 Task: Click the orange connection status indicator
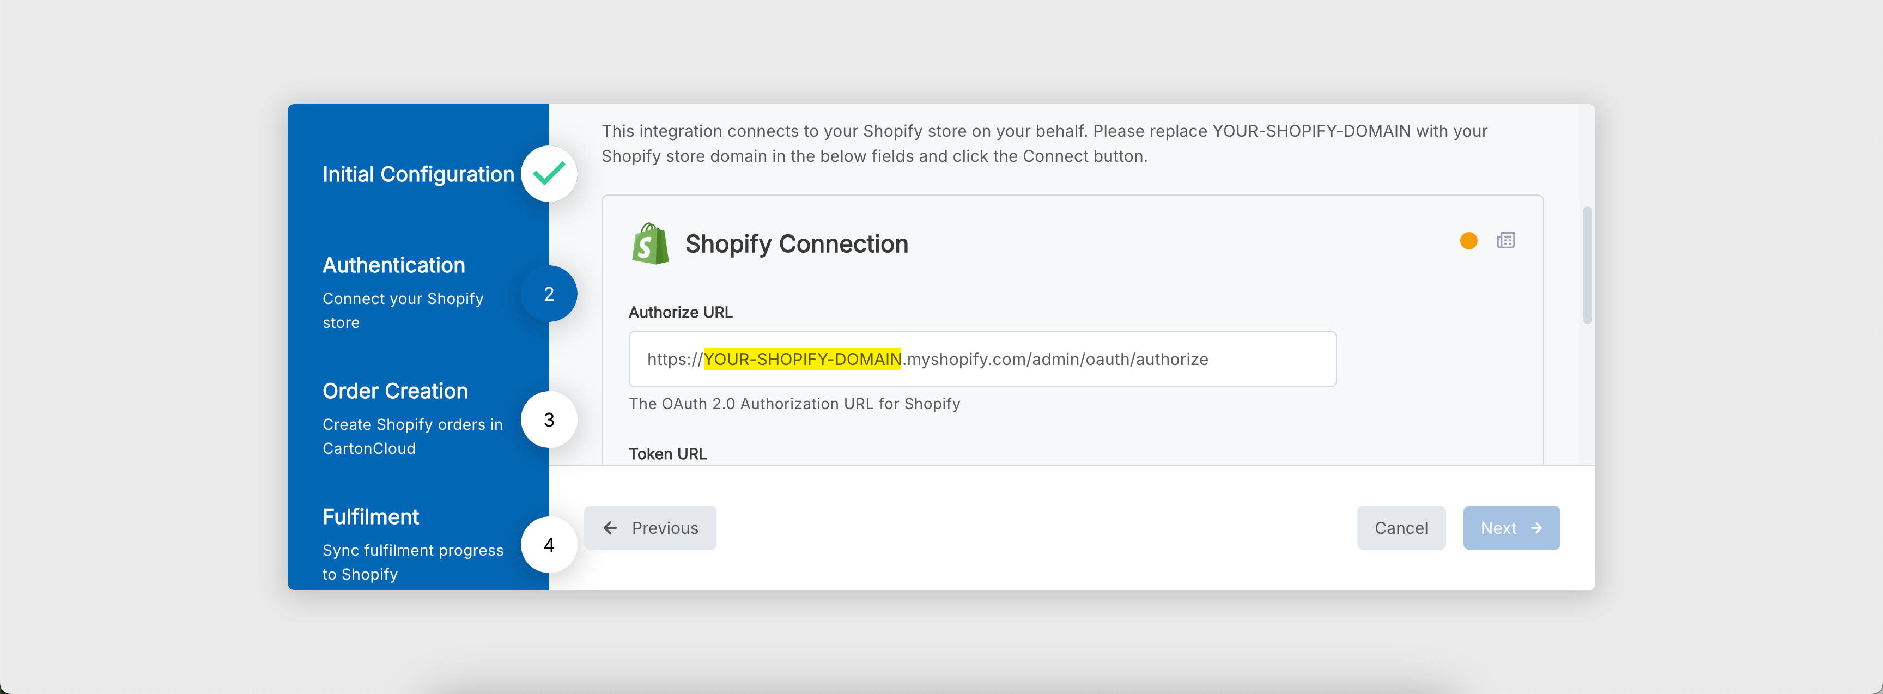pyautogui.click(x=1468, y=240)
